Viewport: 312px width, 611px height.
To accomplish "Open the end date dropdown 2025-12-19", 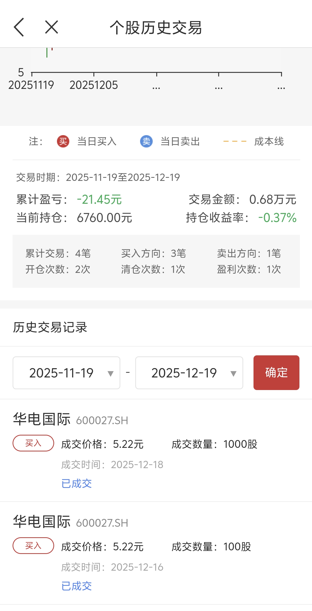I will coord(189,373).
